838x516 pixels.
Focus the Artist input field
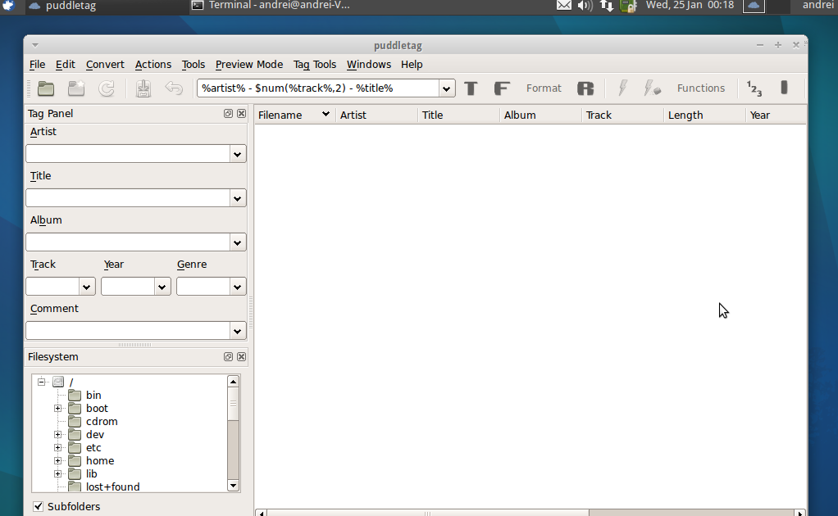[128, 154]
